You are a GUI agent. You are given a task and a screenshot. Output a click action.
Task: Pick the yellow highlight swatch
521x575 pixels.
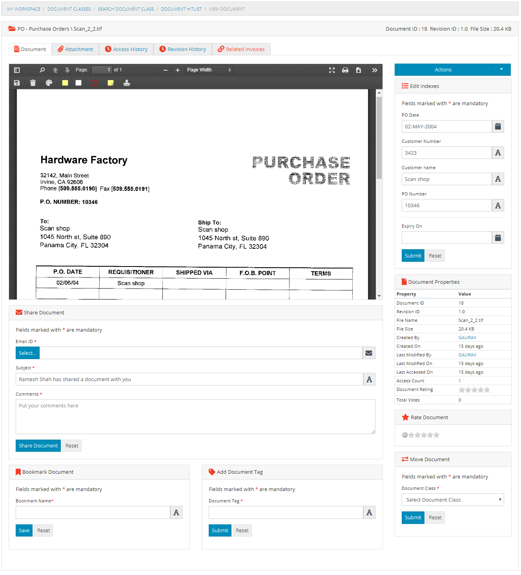65,83
